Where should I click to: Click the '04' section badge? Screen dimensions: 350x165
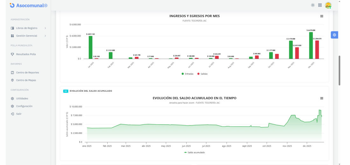pyautogui.click(x=66, y=91)
